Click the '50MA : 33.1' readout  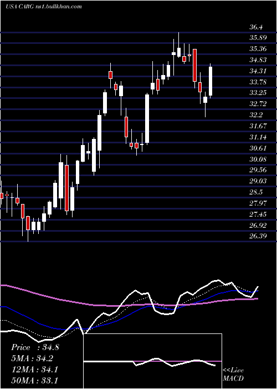[34, 380]
